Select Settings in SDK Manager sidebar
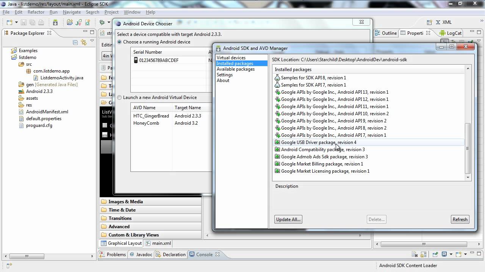This screenshot has width=485, height=272. click(x=224, y=75)
